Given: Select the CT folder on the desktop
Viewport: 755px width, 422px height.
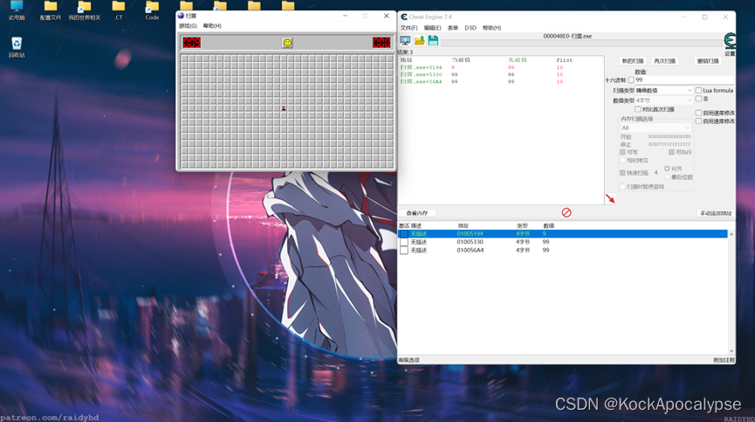Looking at the screenshot, I should [119, 10].
